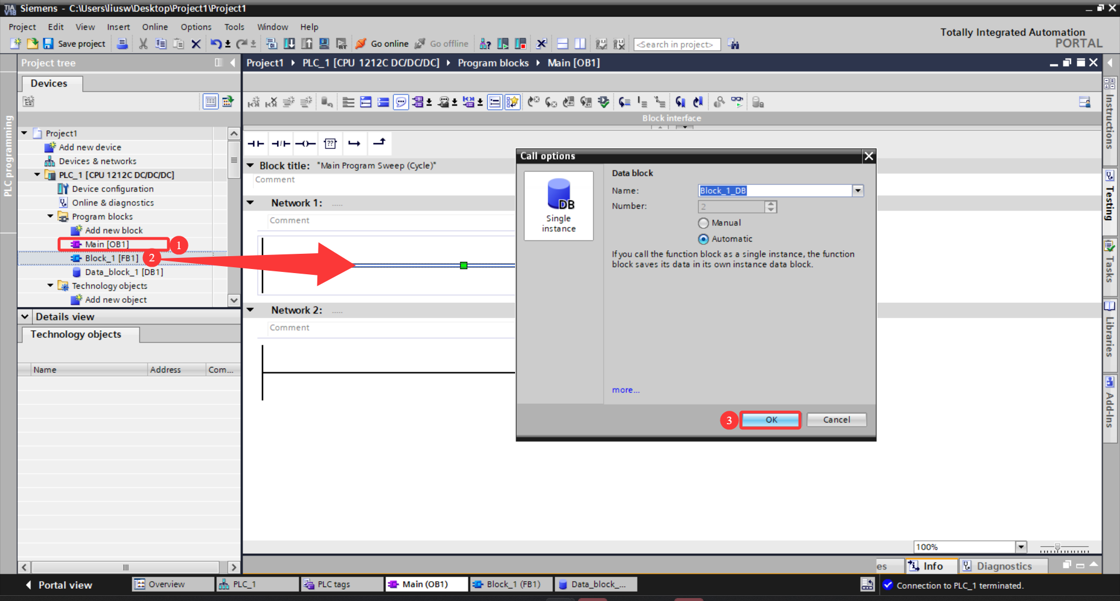The image size is (1120, 601).
Task: Open the 100% zoom level dropdown
Action: click(x=1021, y=547)
